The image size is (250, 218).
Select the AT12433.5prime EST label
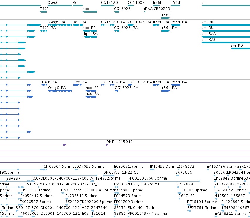105,178
